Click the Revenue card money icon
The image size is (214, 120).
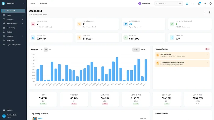(x=33, y=37)
